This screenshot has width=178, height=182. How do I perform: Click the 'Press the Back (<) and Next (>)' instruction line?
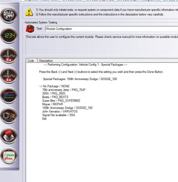101,72
